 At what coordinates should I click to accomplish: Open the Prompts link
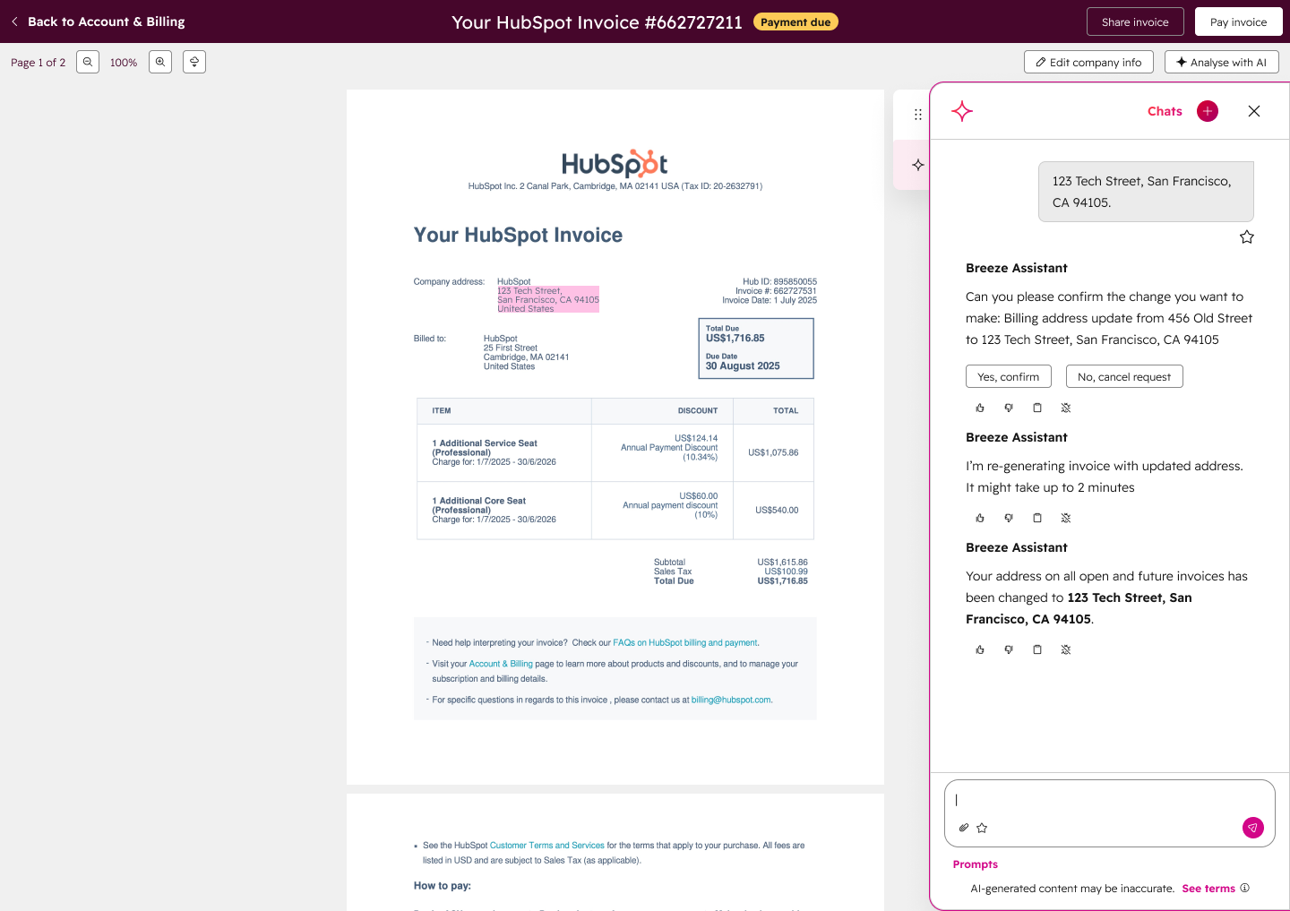click(976, 864)
